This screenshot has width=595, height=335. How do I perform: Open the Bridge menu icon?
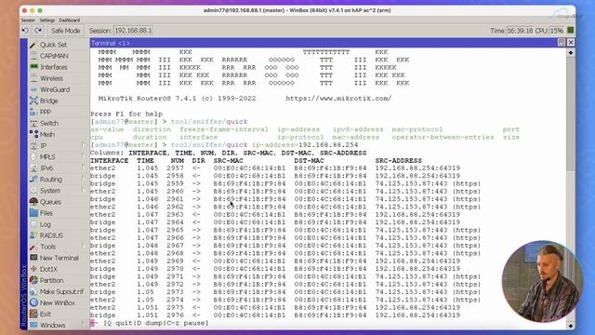click(33, 100)
